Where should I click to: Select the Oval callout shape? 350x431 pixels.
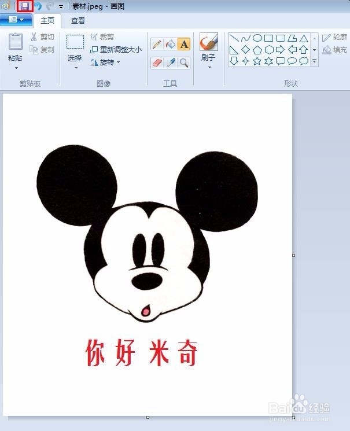pos(292,61)
